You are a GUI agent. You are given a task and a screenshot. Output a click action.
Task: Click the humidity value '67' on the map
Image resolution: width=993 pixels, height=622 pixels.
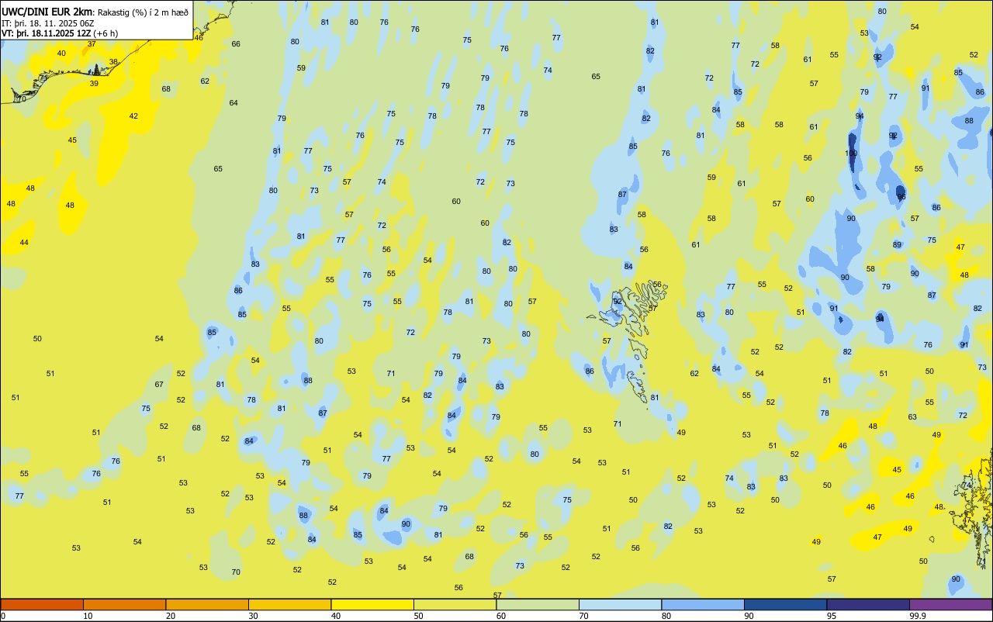pyautogui.click(x=159, y=384)
